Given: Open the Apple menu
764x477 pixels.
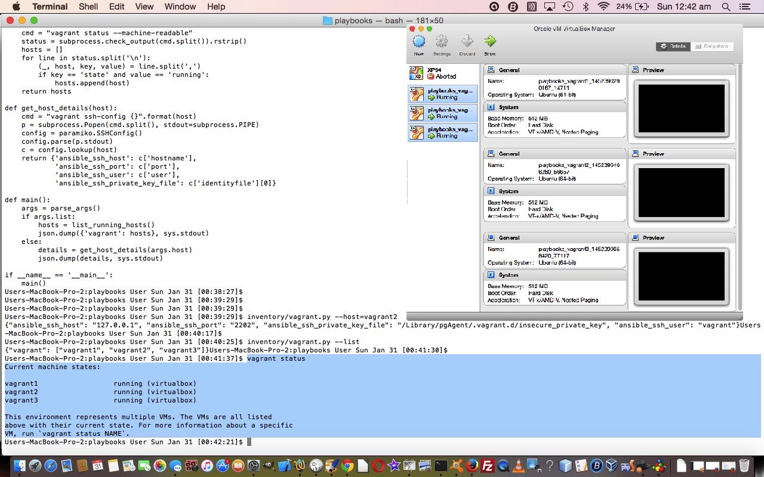Looking at the screenshot, I should pos(16,7).
